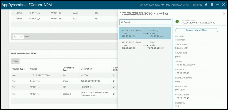Click the Order-Tier cell in ORD-N1_0 row
Screen dimensions: 228x110
(56, 13)
